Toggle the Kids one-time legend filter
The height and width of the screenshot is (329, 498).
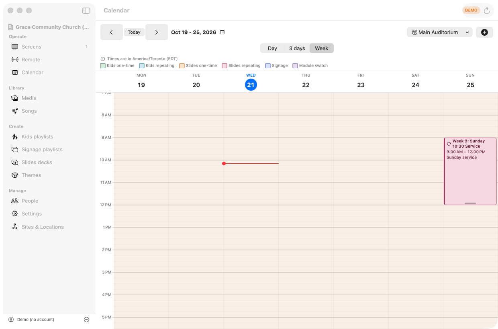coord(117,65)
